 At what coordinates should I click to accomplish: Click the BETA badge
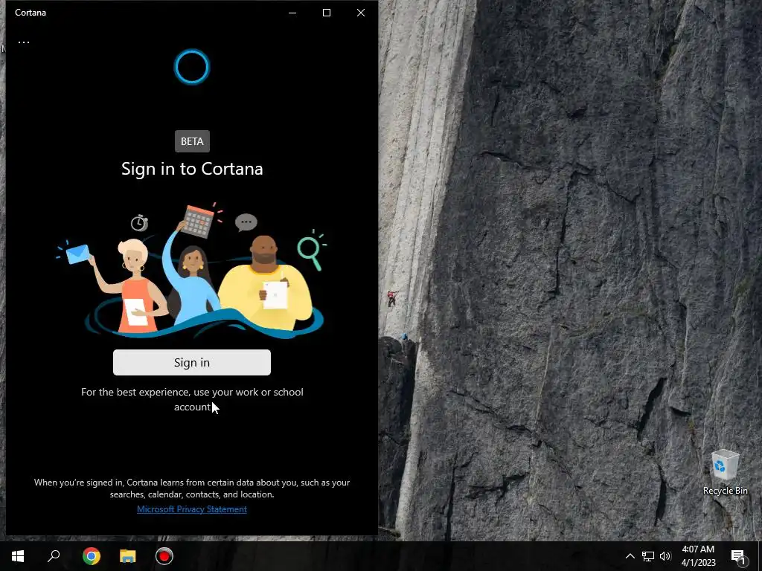pos(192,141)
